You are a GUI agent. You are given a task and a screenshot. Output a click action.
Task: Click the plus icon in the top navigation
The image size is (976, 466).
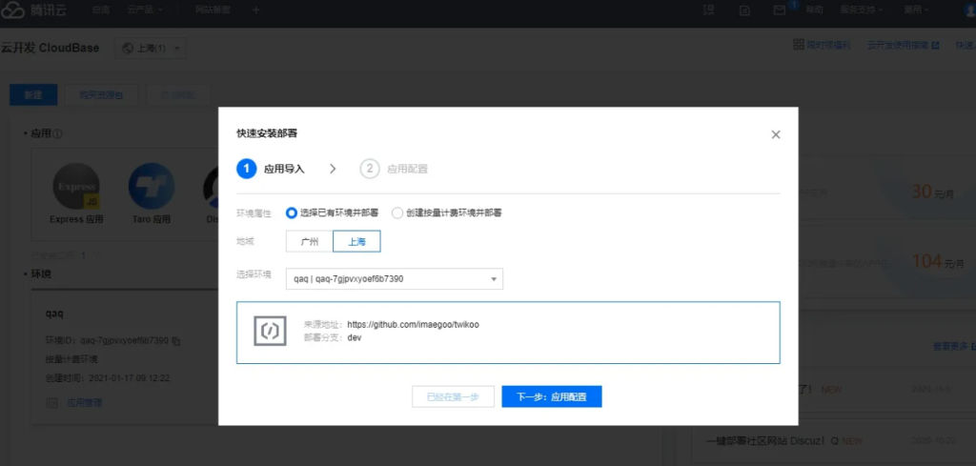pyautogui.click(x=254, y=10)
